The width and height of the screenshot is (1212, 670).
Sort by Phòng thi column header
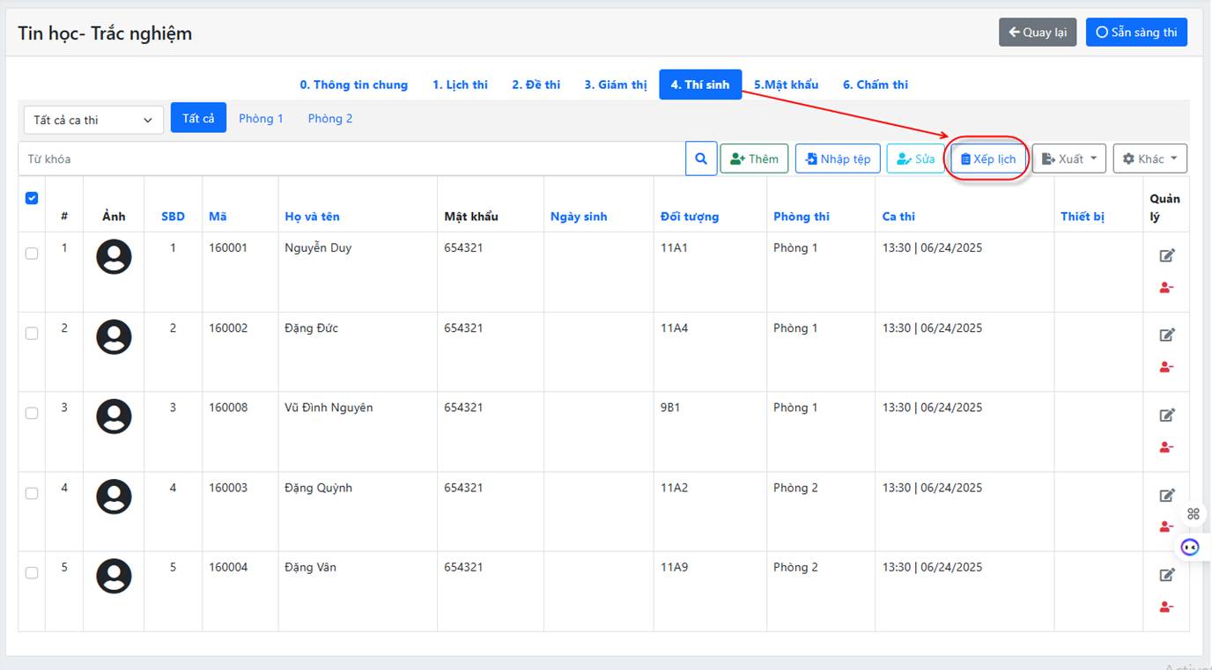pyautogui.click(x=802, y=217)
